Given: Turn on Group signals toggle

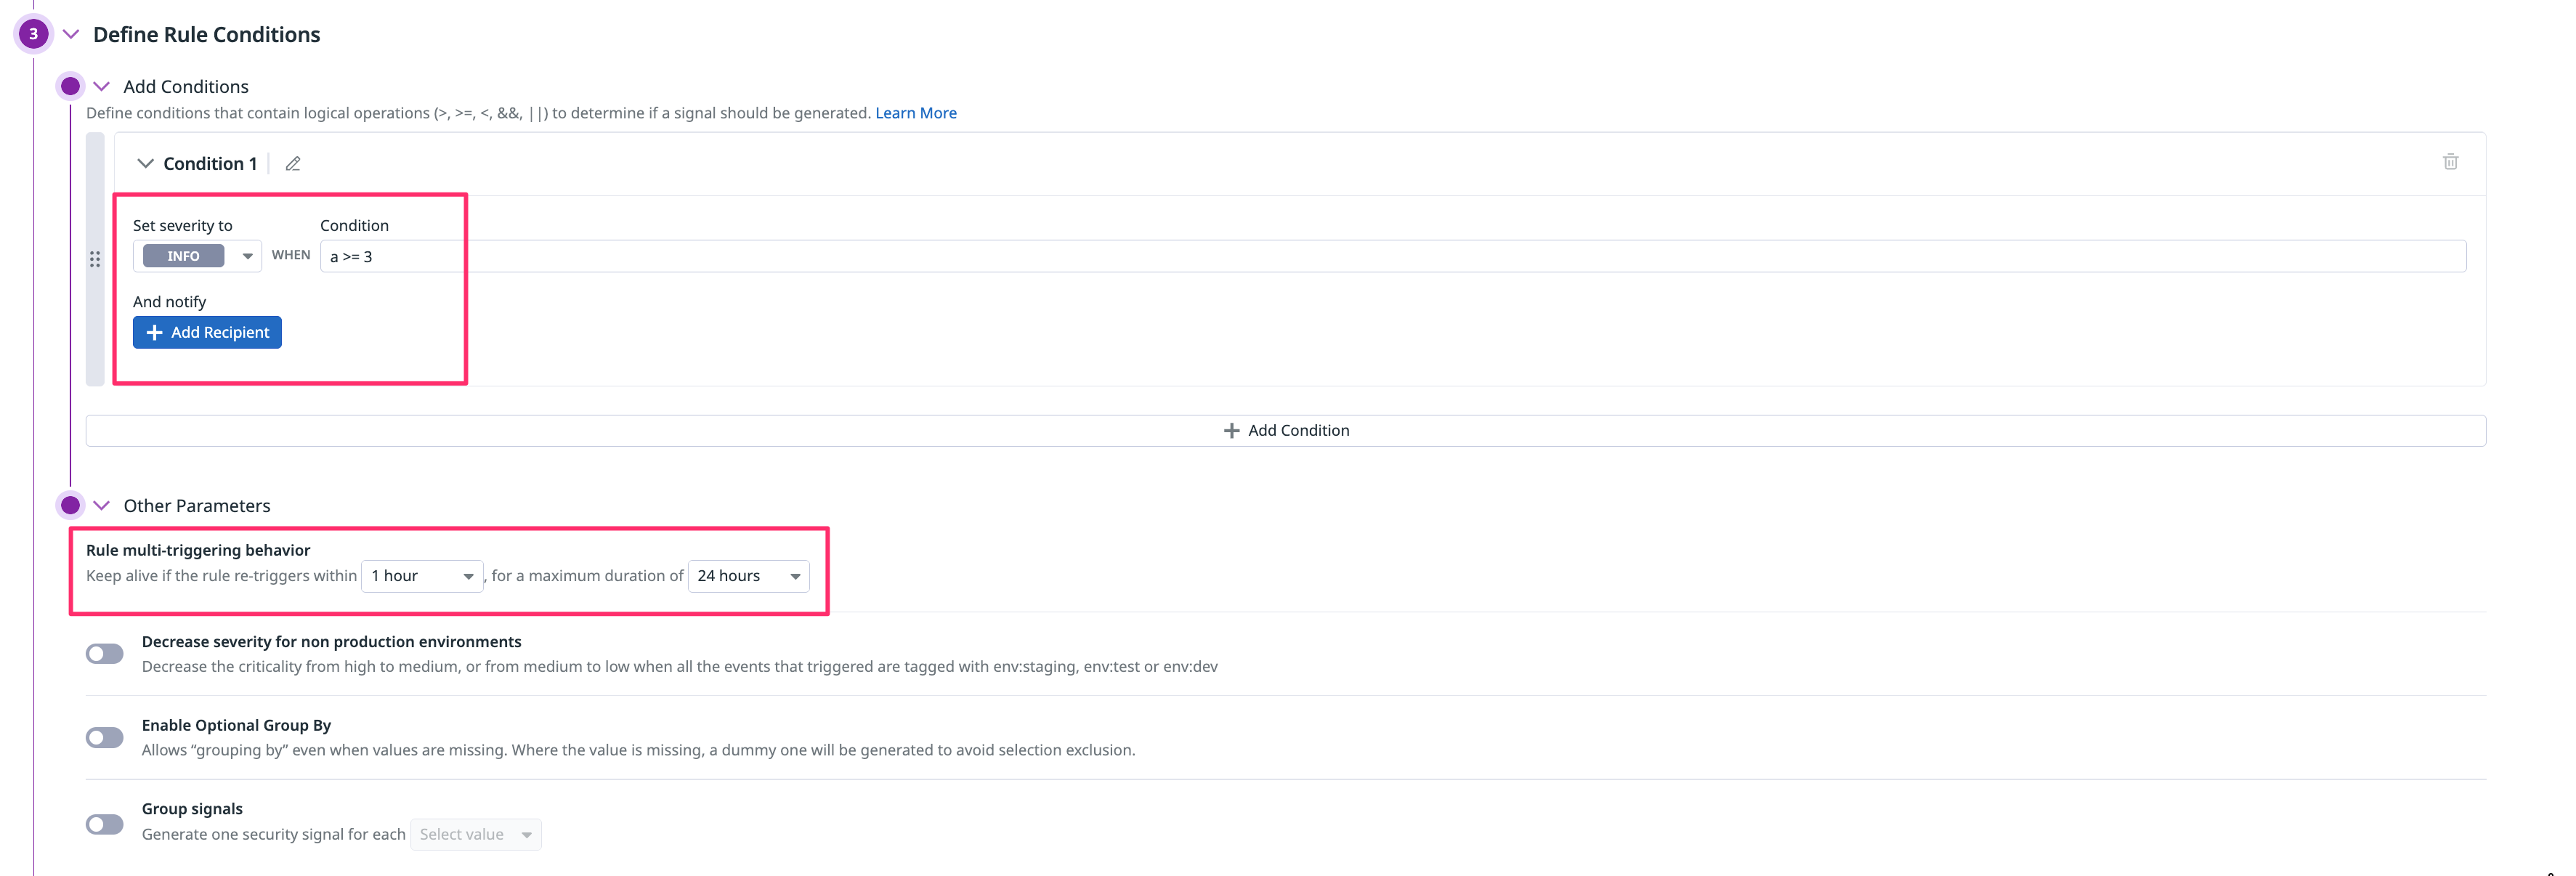Looking at the screenshot, I should point(104,824).
